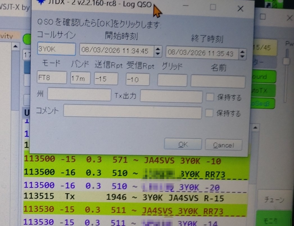Click green button ending in 'ound' behind dialog
294x226 pixels.
[x=264, y=77]
